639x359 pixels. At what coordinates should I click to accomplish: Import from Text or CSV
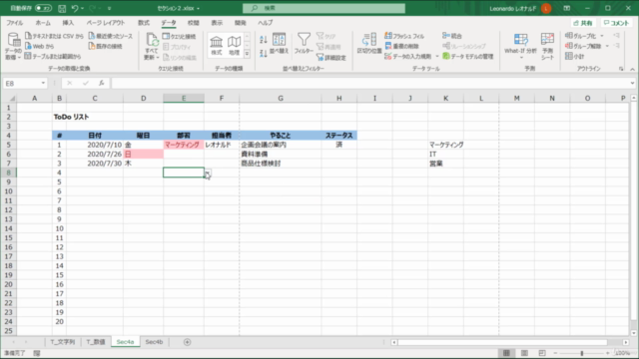click(54, 36)
